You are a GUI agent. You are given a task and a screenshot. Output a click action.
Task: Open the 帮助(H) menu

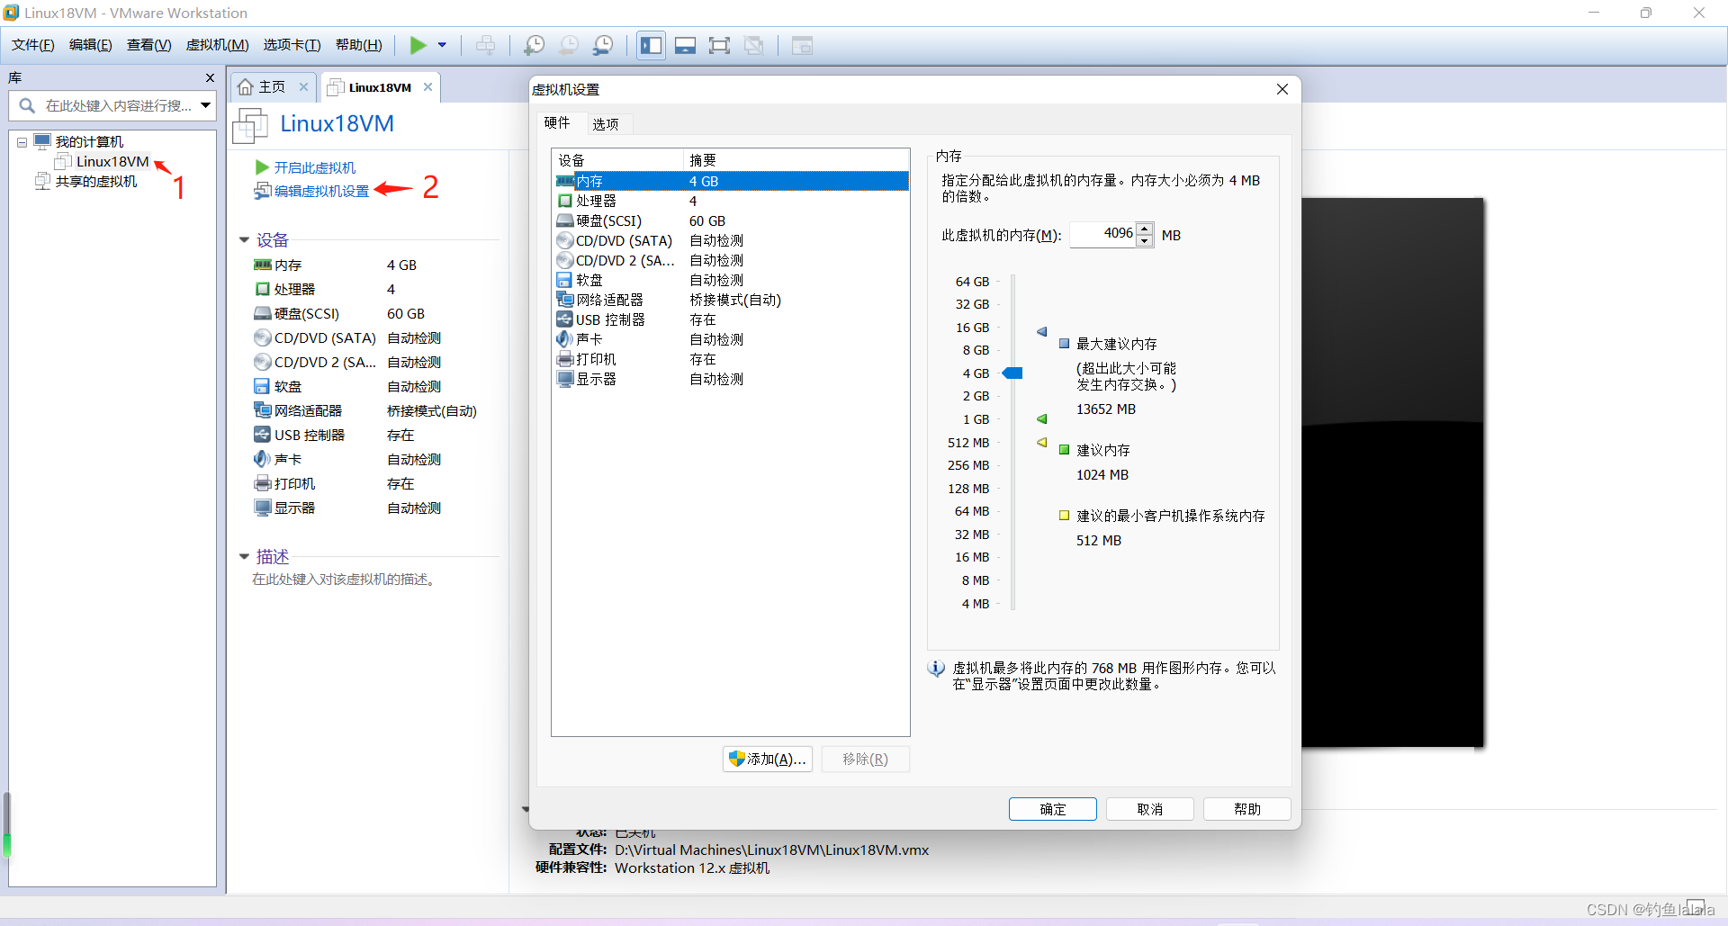click(x=358, y=45)
